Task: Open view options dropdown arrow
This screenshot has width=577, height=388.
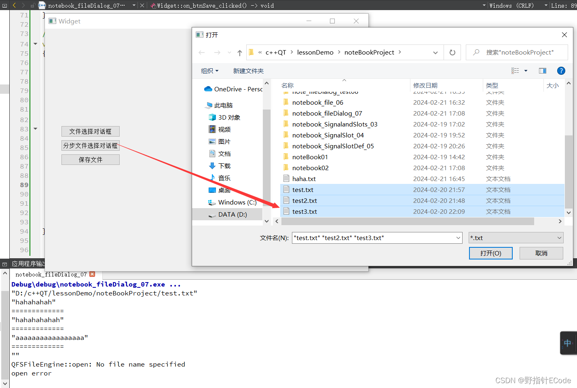Action: click(x=526, y=71)
